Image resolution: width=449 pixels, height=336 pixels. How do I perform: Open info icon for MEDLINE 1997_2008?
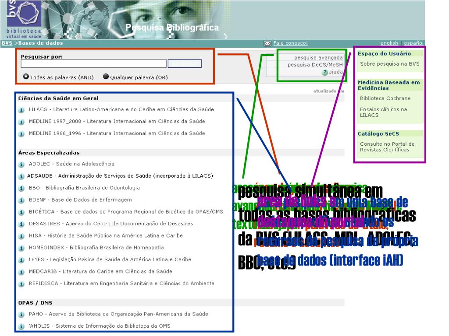pos(21,122)
